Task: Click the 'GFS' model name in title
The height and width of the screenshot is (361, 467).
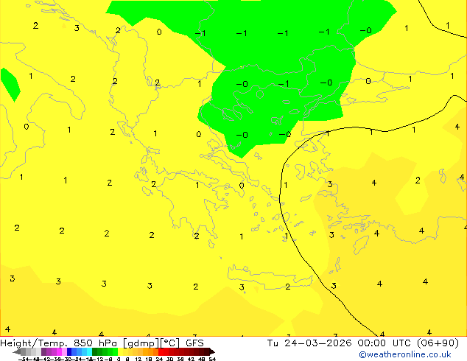Action: coord(194,343)
